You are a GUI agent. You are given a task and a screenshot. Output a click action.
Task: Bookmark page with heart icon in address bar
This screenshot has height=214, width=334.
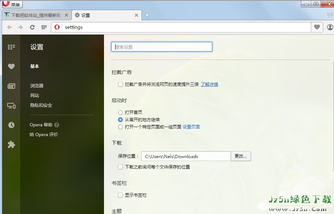pyautogui.click(x=317, y=27)
